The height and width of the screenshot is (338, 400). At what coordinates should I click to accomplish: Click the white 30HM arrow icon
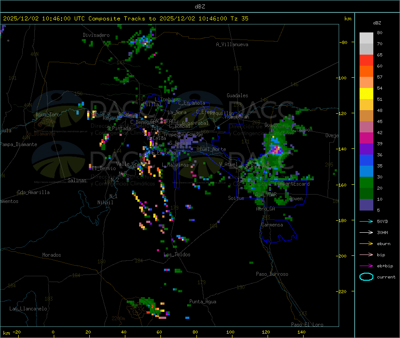tap(366, 232)
